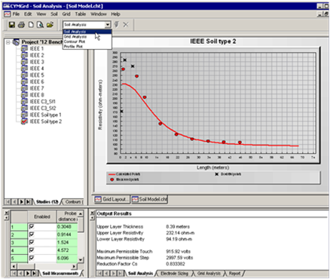Select the IEEE Soil type 2 study icon
Screen dimensions: 330x279
tap(24, 121)
